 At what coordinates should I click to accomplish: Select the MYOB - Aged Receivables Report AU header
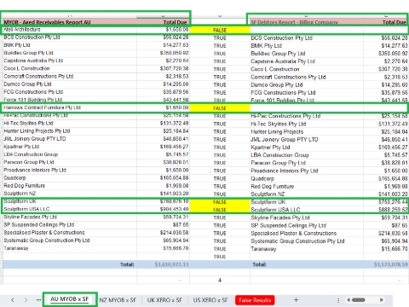pyautogui.click(x=47, y=22)
